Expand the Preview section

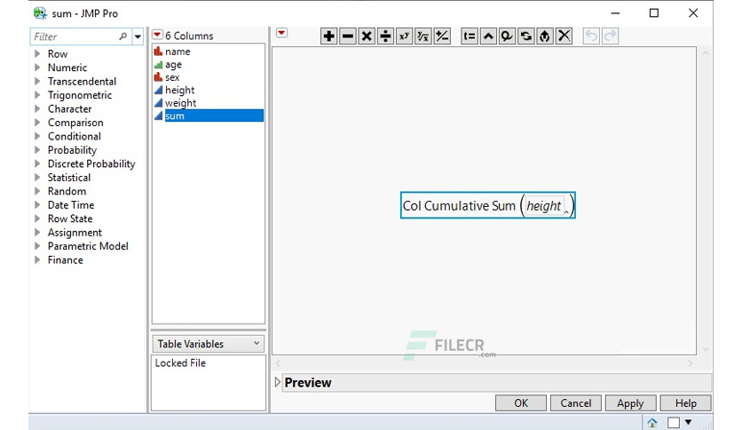coord(278,382)
